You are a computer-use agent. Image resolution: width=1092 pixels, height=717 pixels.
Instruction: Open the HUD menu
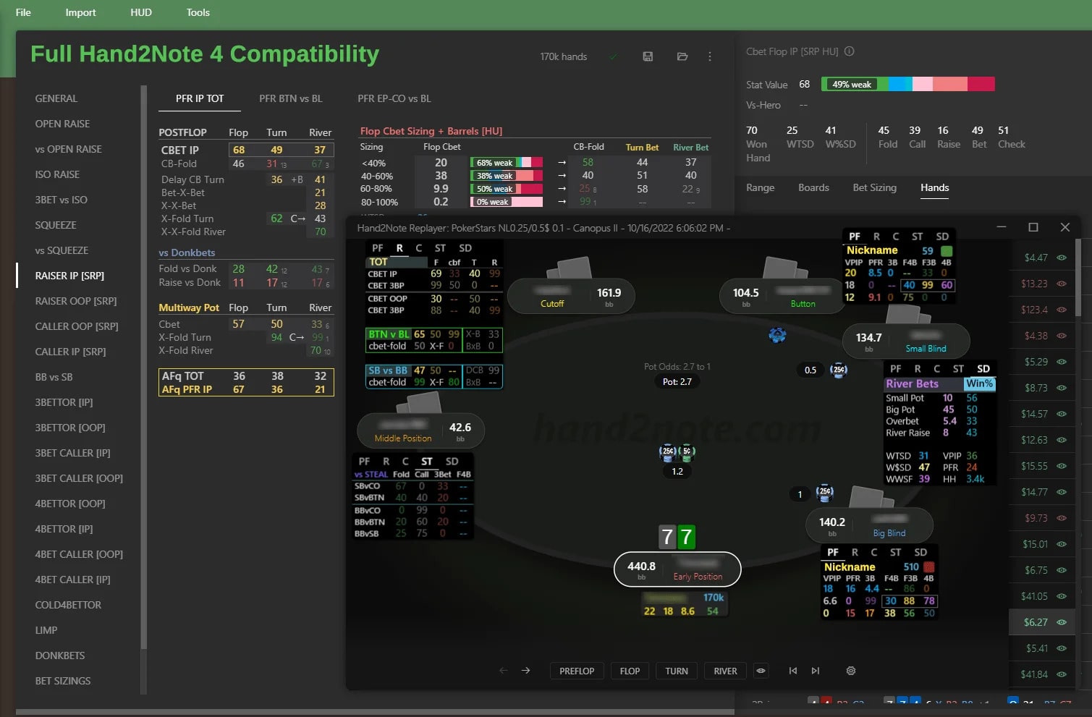(x=141, y=12)
